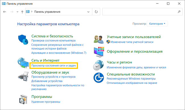Click Рекомендуемые Windows параметры link
The width and height of the screenshot is (185, 110).
tap(131, 79)
